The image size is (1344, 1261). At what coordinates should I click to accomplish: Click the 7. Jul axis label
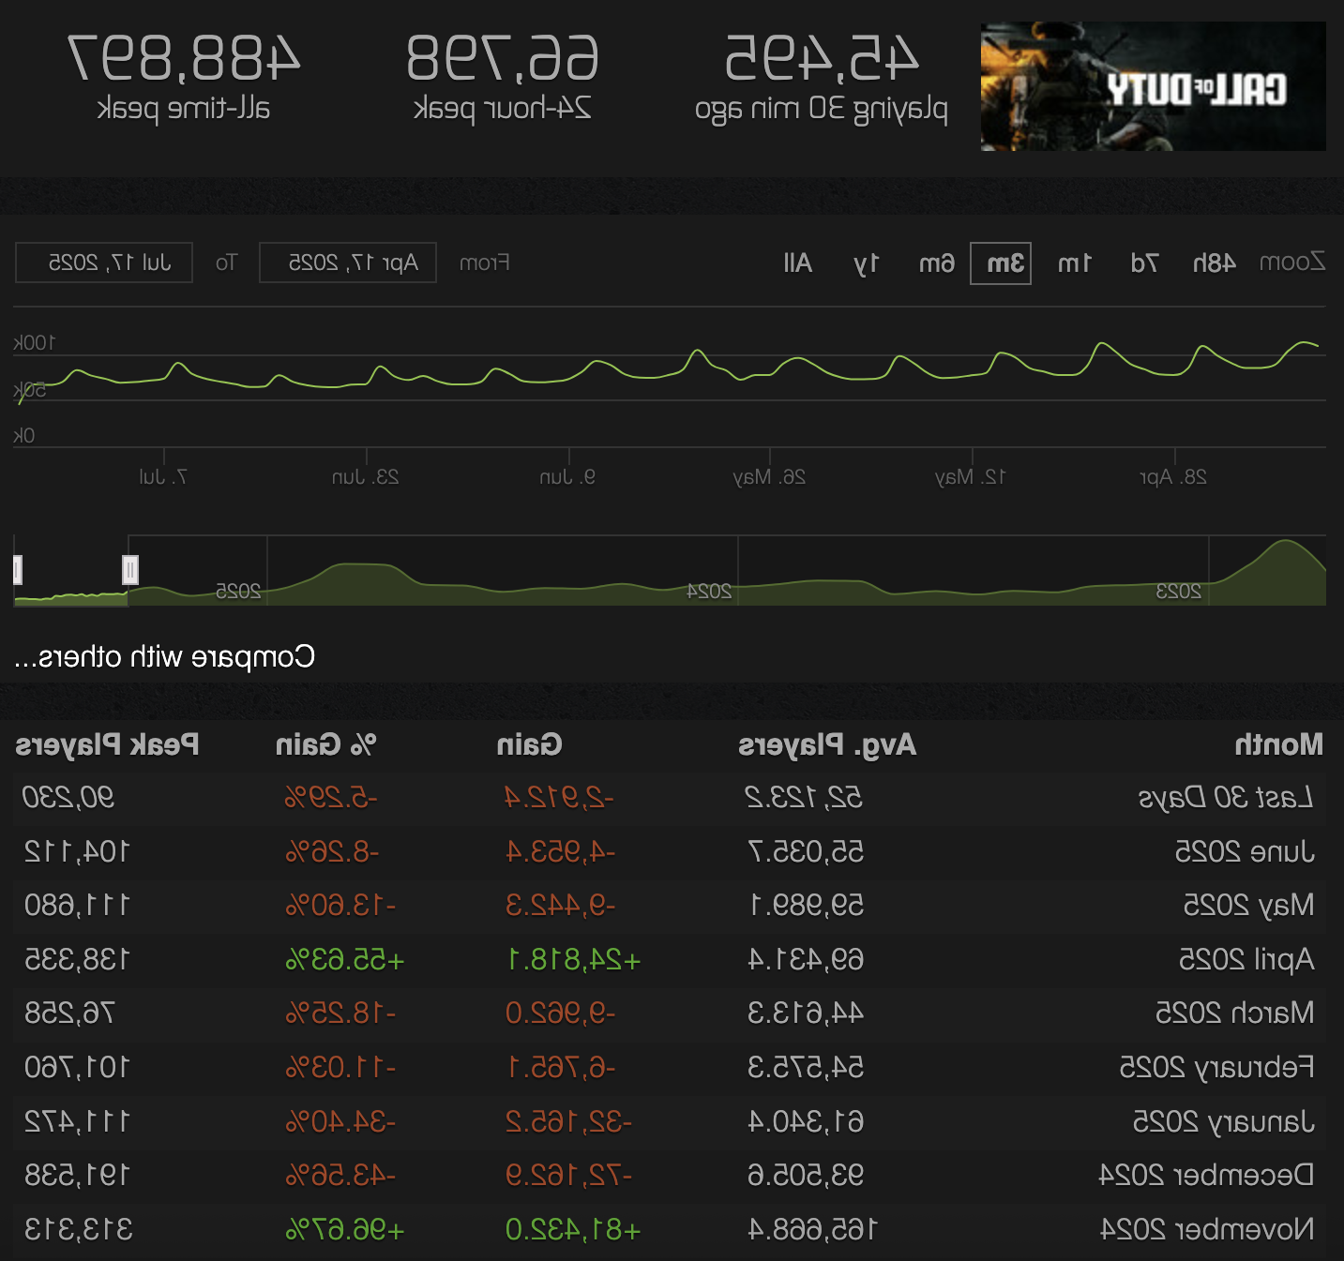(x=163, y=477)
